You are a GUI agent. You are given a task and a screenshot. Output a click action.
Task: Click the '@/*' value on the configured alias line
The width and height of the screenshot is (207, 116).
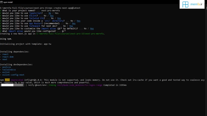64,31
